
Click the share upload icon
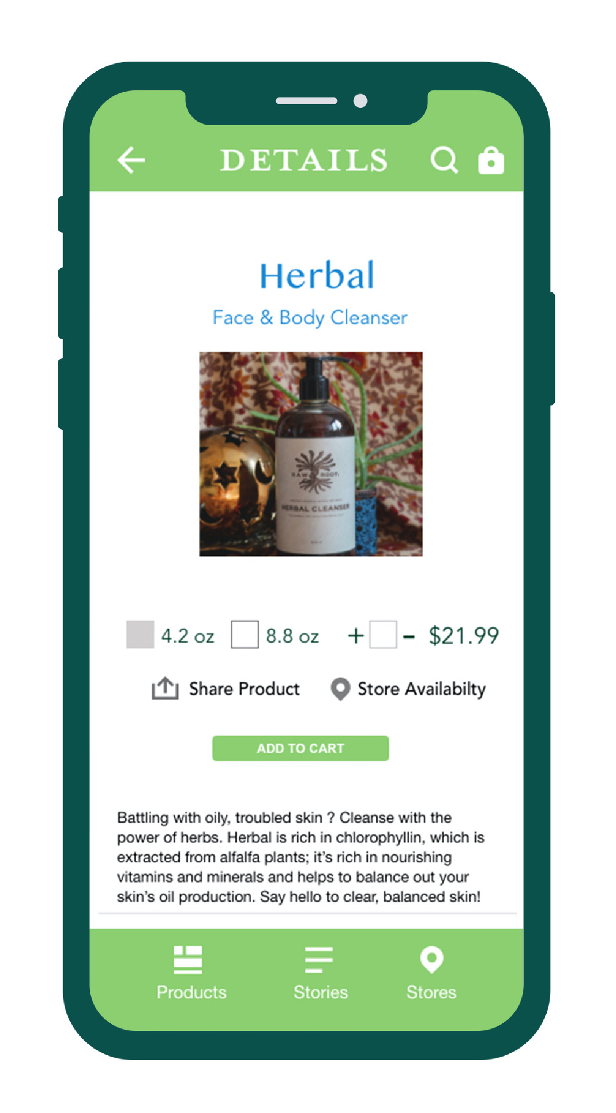(165, 688)
